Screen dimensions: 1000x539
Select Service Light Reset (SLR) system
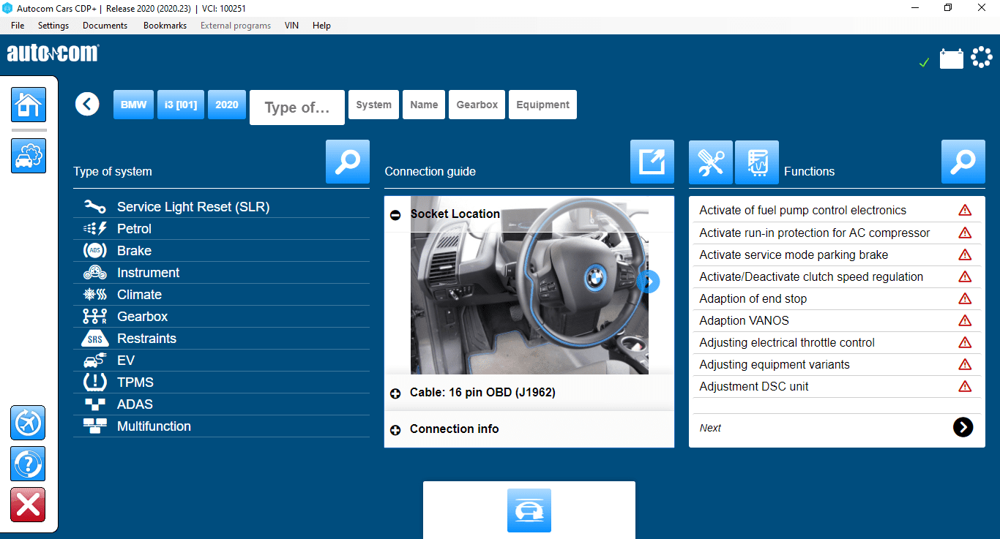coord(193,207)
